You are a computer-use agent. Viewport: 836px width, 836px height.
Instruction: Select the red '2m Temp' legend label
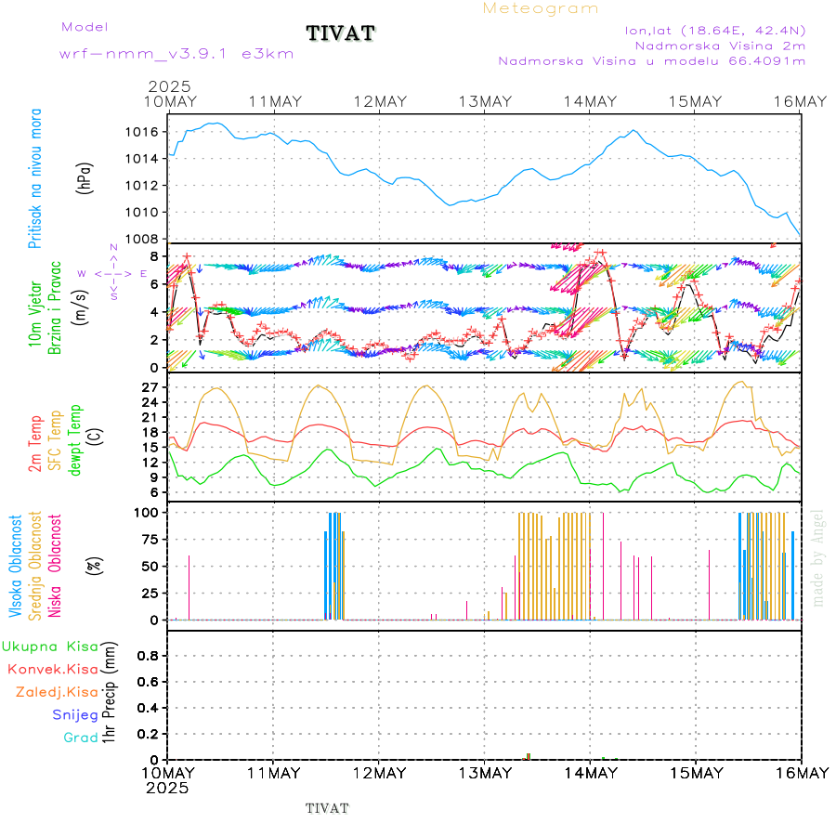click(x=35, y=442)
